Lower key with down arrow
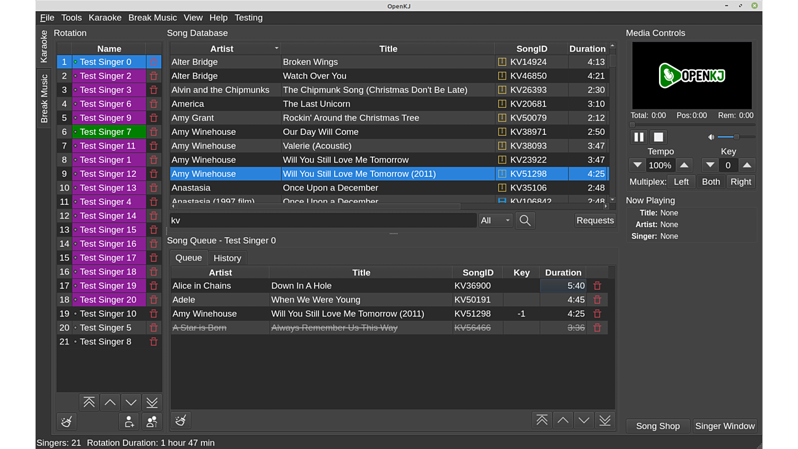This screenshot has height=449, width=798. pyautogui.click(x=710, y=165)
